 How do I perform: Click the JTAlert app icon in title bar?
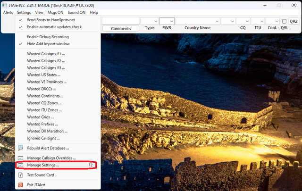4,5
